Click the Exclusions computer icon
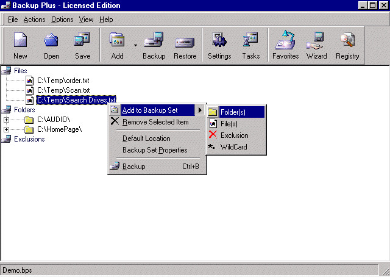Viewport: 390px width, 277px height. click(x=7, y=139)
